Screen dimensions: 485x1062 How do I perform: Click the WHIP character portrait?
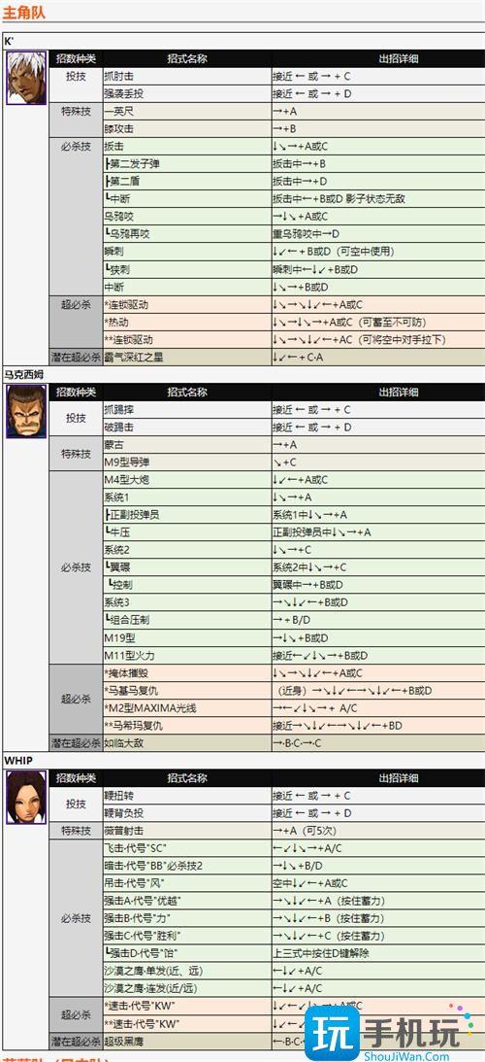pyautogui.click(x=26, y=797)
